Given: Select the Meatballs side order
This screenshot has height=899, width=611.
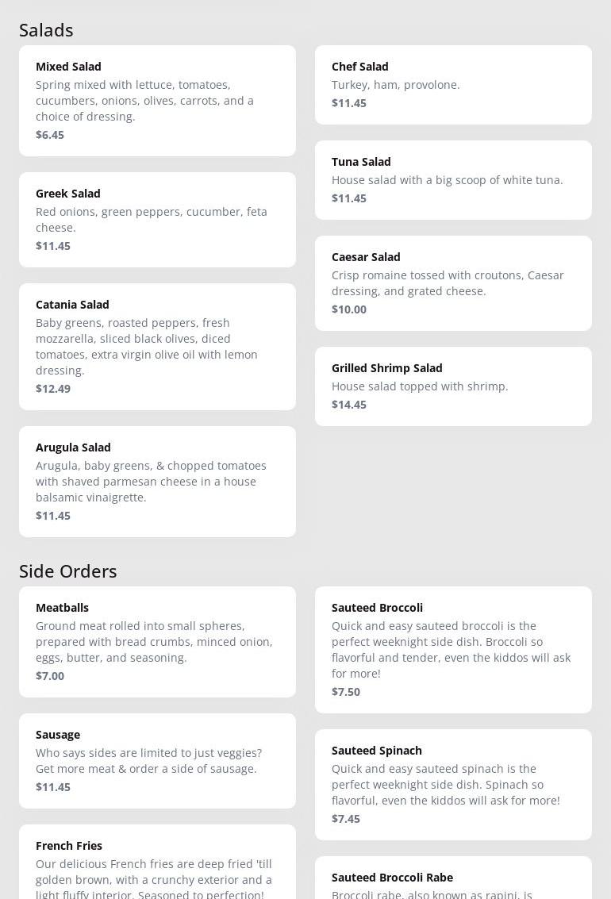Looking at the screenshot, I should tap(157, 641).
